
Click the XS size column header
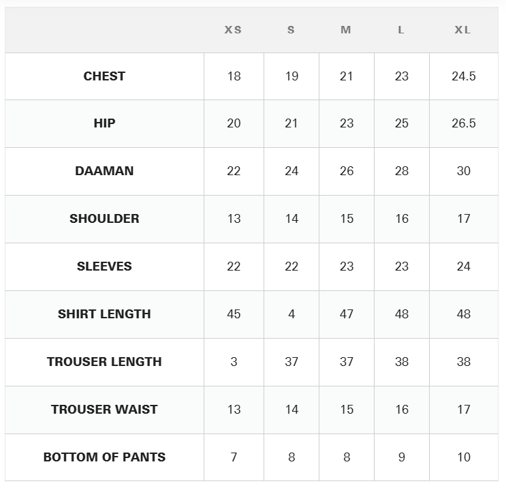233,30
